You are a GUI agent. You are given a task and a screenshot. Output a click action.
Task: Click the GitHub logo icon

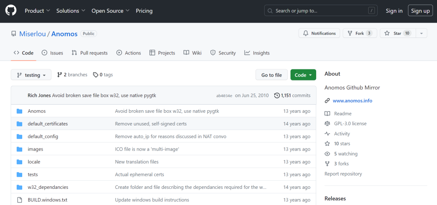11,11
